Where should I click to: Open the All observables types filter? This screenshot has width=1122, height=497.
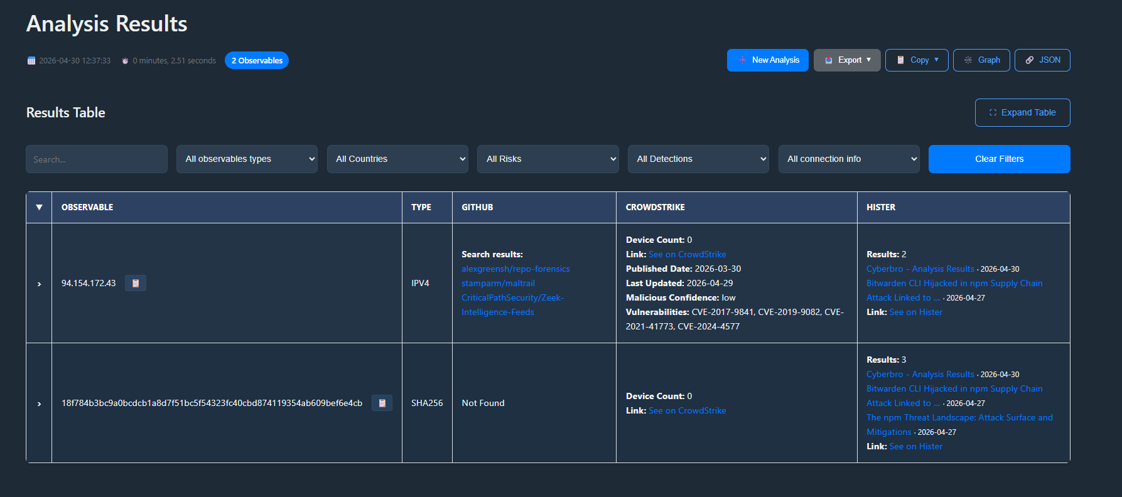pyautogui.click(x=247, y=159)
